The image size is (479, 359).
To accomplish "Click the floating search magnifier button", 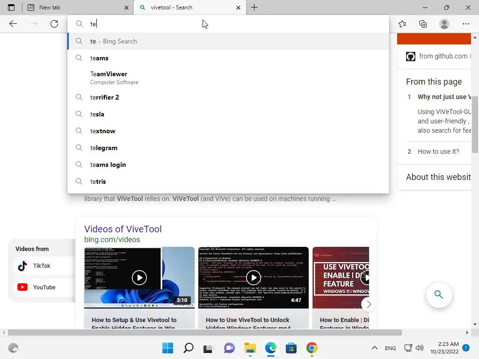I will point(439,294).
